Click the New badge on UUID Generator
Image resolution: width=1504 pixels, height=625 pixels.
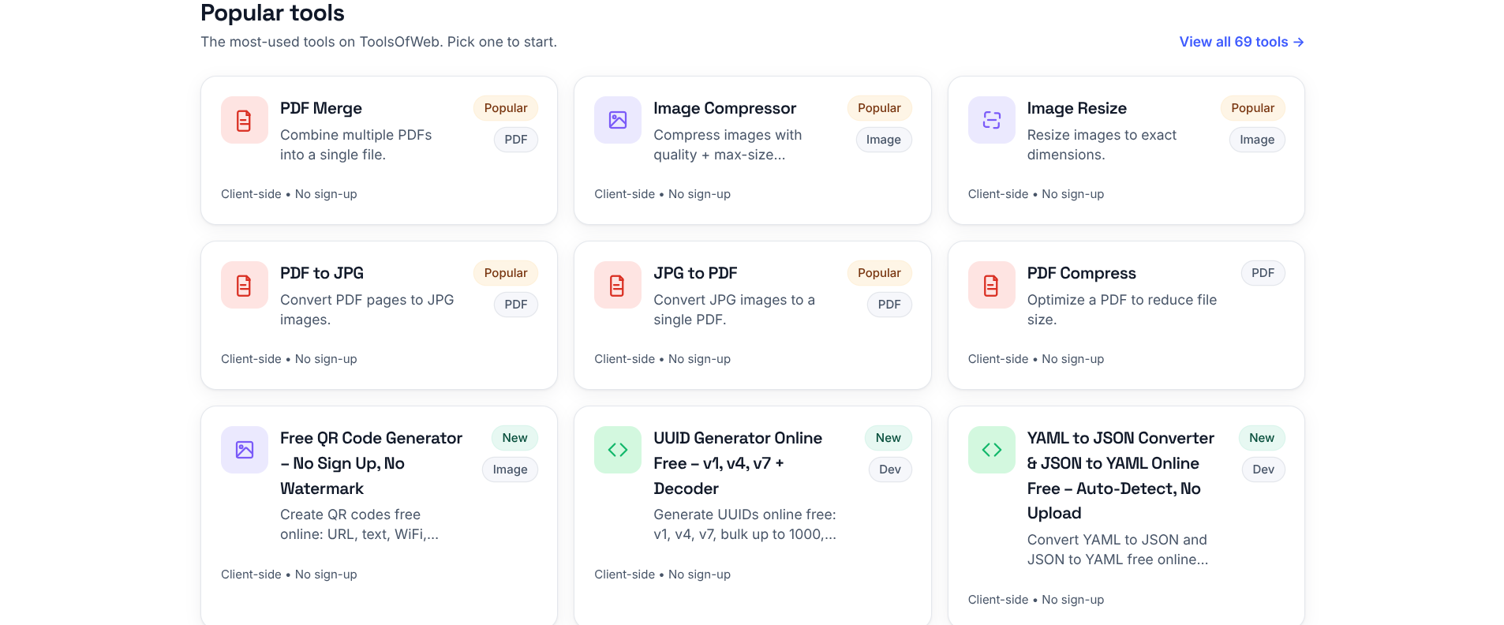(889, 438)
